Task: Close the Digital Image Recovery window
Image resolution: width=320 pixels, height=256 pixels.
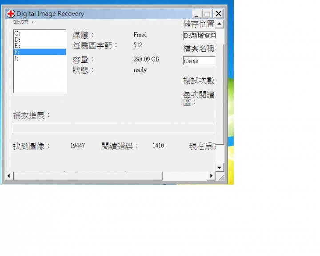Action: (218, 14)
